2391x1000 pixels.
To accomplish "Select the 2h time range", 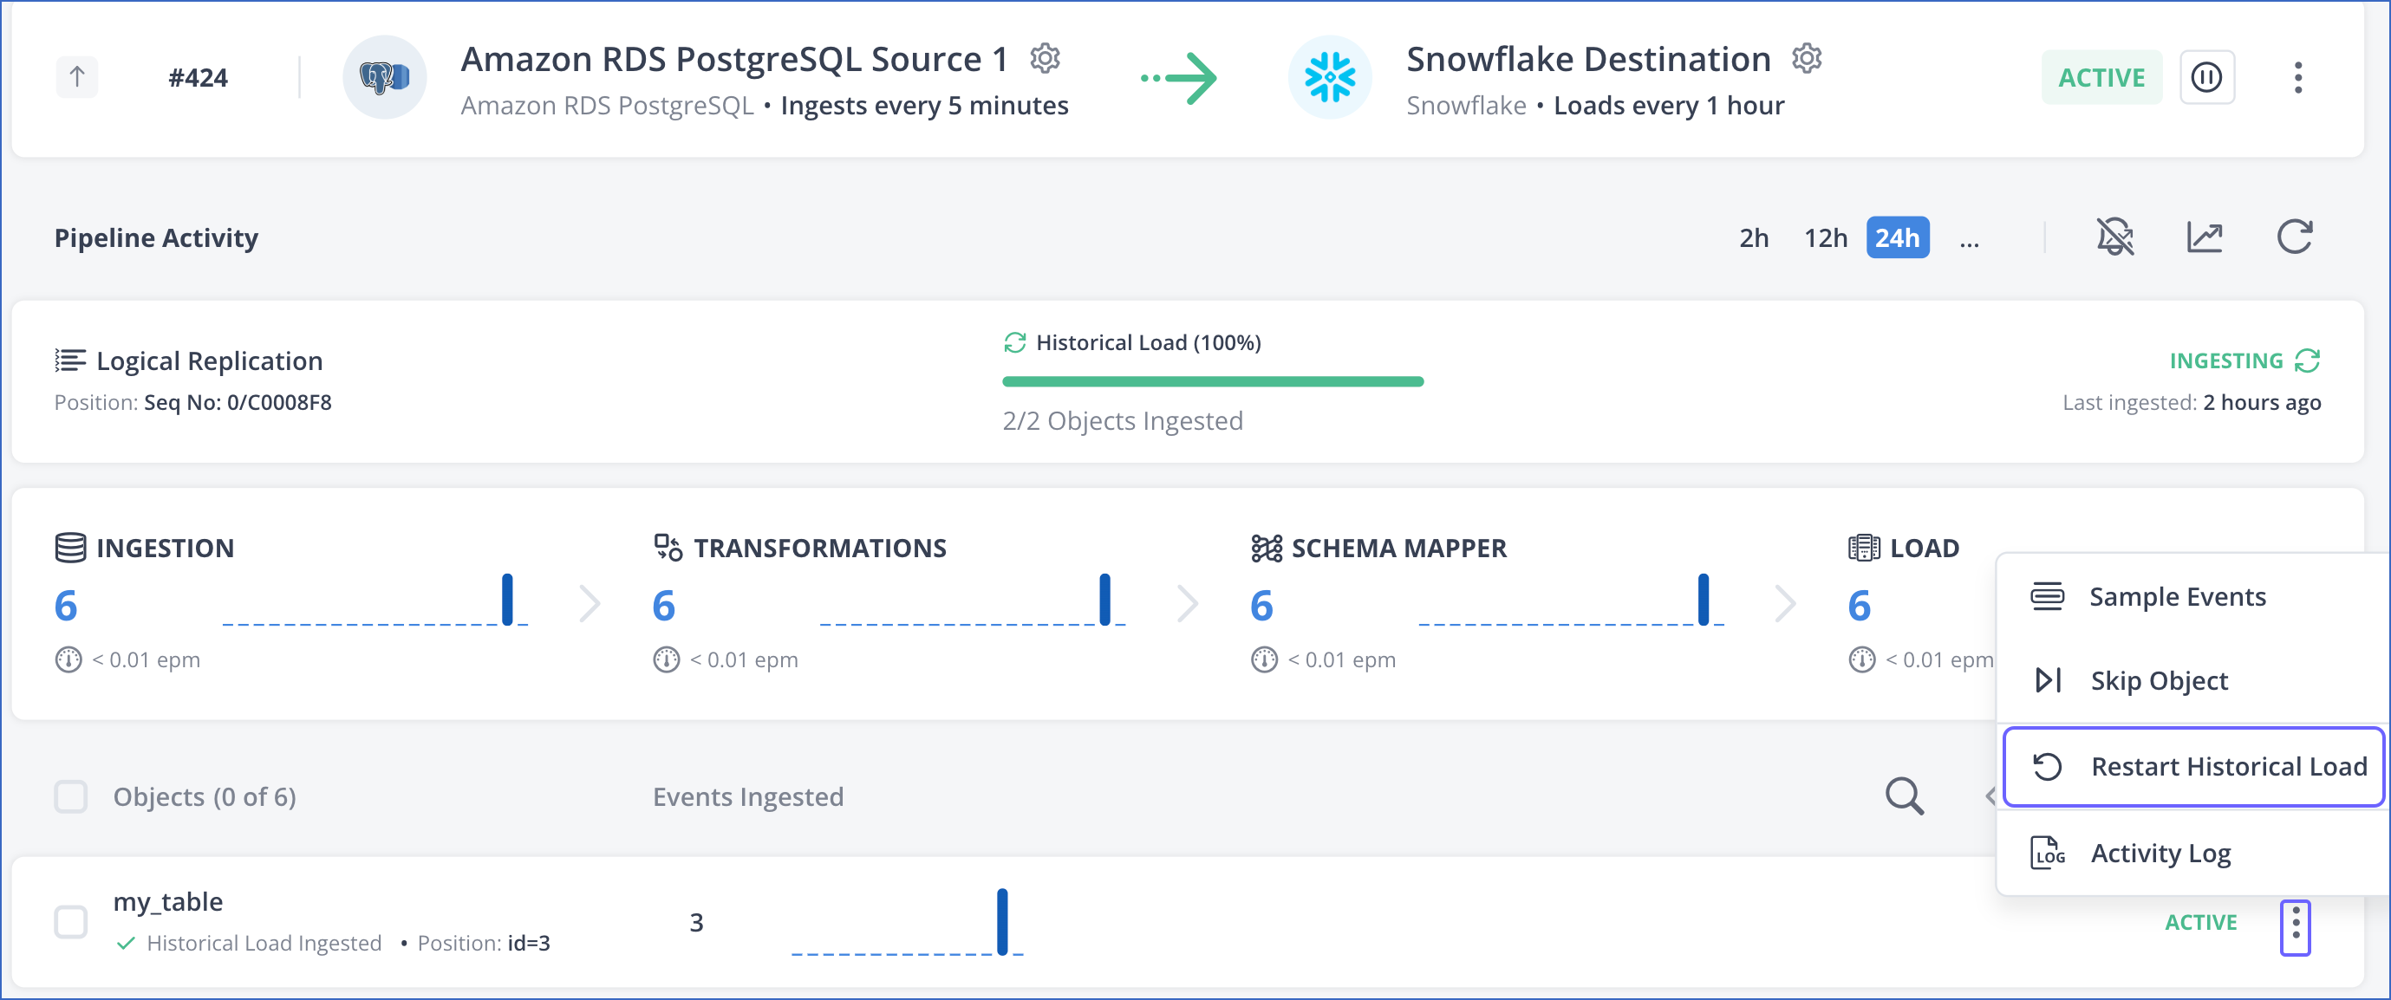I will click(x=1753, y=238).
